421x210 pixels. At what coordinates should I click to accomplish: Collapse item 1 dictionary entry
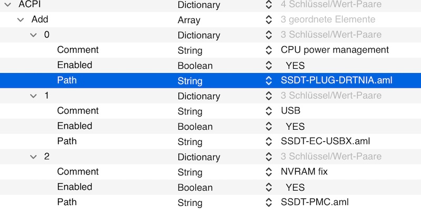point(34,96)
